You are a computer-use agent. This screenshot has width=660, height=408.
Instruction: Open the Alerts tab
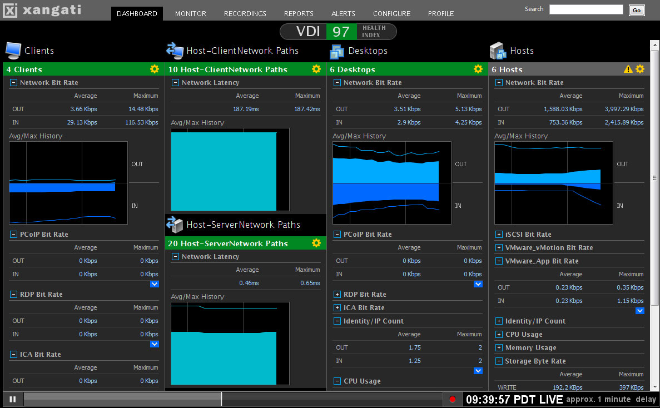[343, 13]
